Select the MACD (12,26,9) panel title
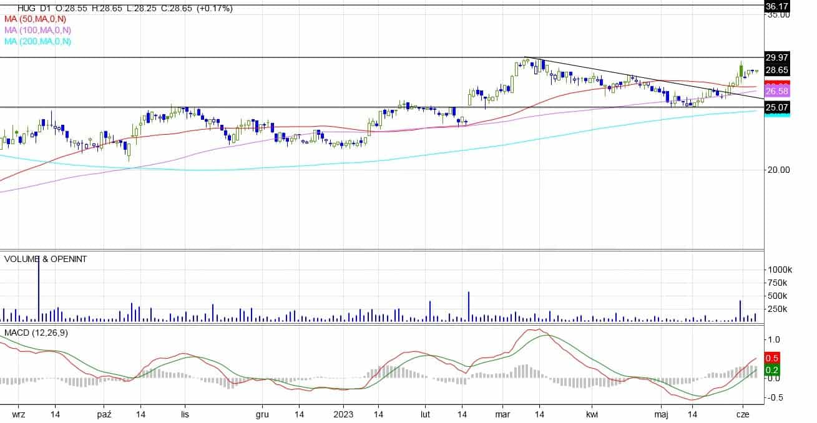This screenshot has width=817, height=423. click(36, 333)
